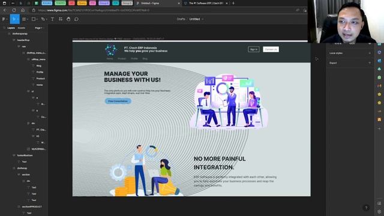Screen dimensions: 384x216
Task: Open a new browser tab
Action: tap(233, 3)
